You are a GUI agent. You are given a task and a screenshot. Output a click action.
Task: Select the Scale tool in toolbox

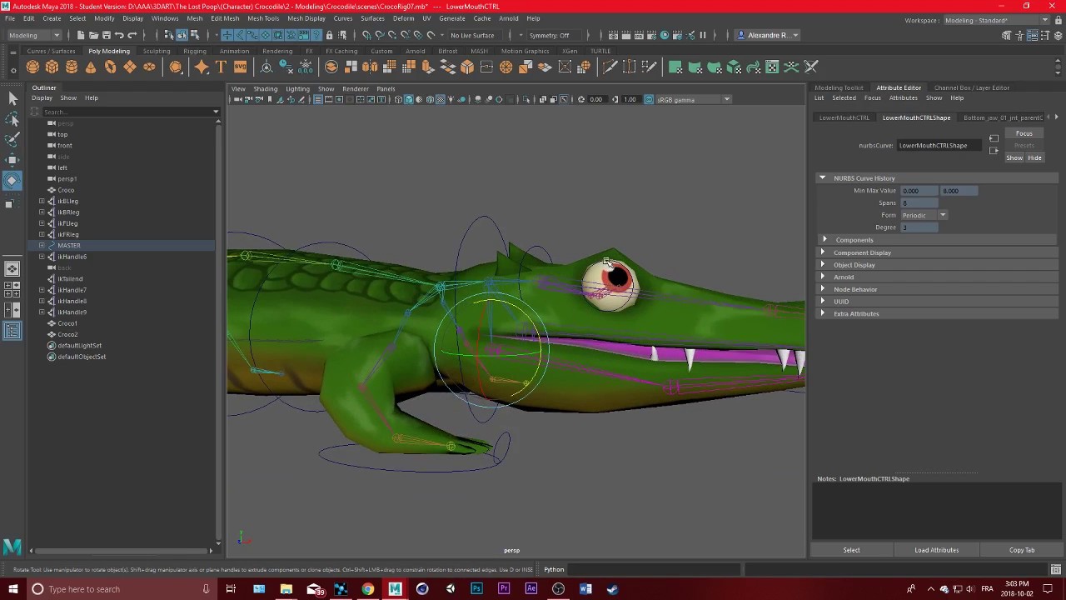point(12,202)
